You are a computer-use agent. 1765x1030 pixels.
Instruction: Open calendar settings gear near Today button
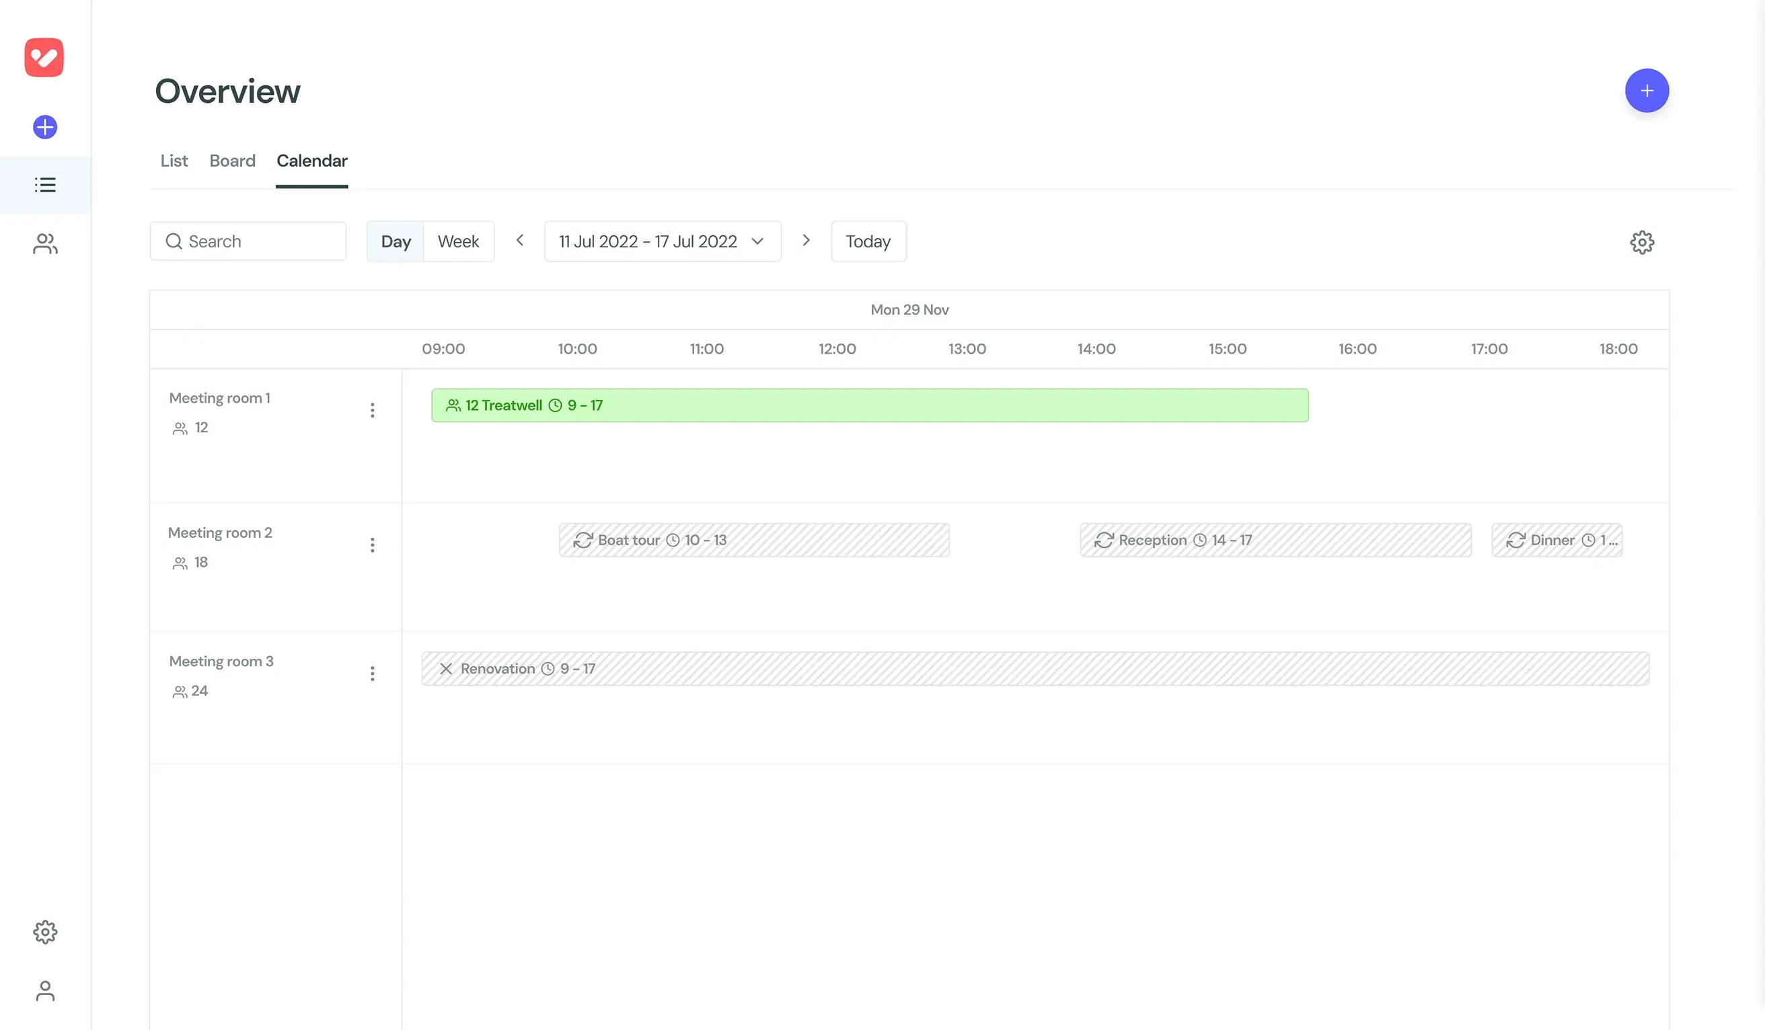(1642, 241)
